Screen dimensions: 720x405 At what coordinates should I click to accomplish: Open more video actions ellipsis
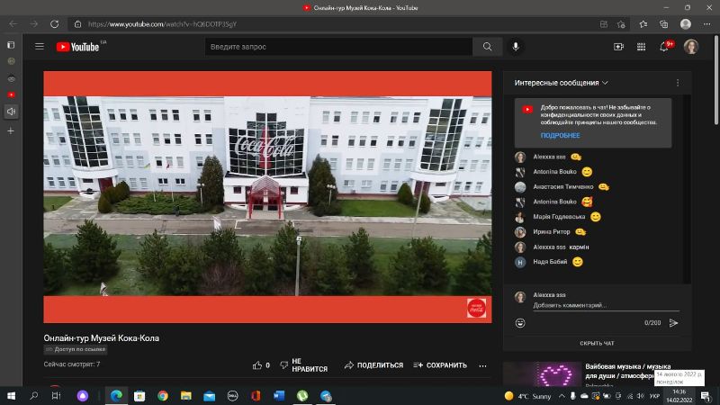pos(482,365)
